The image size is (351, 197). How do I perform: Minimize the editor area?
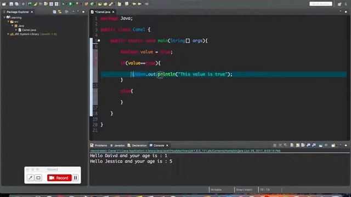click(341, 11)
